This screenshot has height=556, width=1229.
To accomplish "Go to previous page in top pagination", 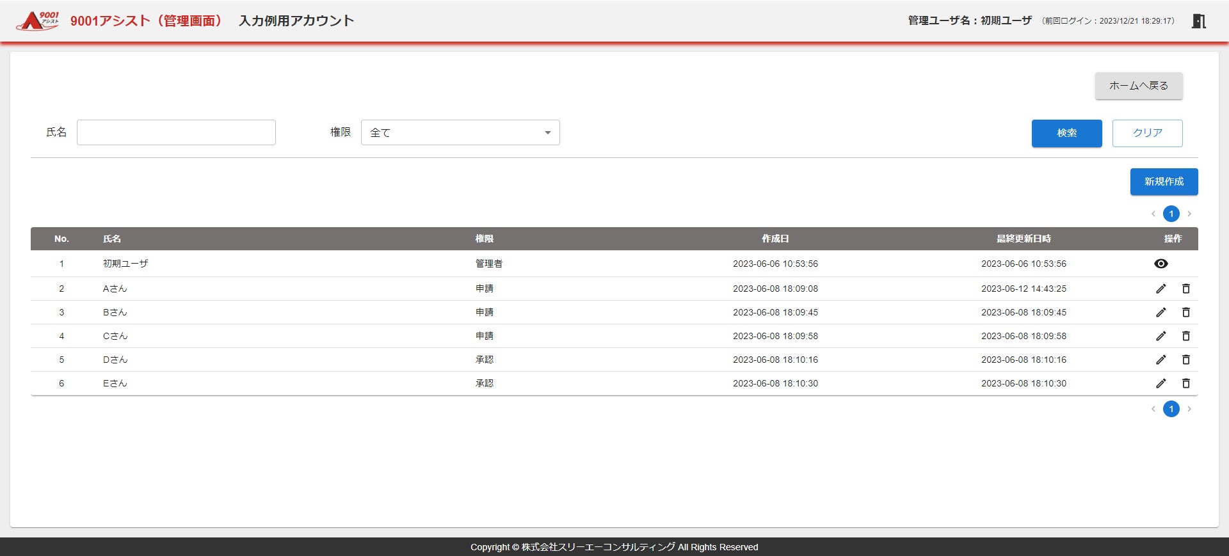I will (x=1153, y=214).
